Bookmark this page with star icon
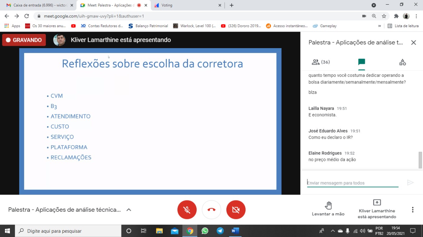 click(x=384, y=16)
